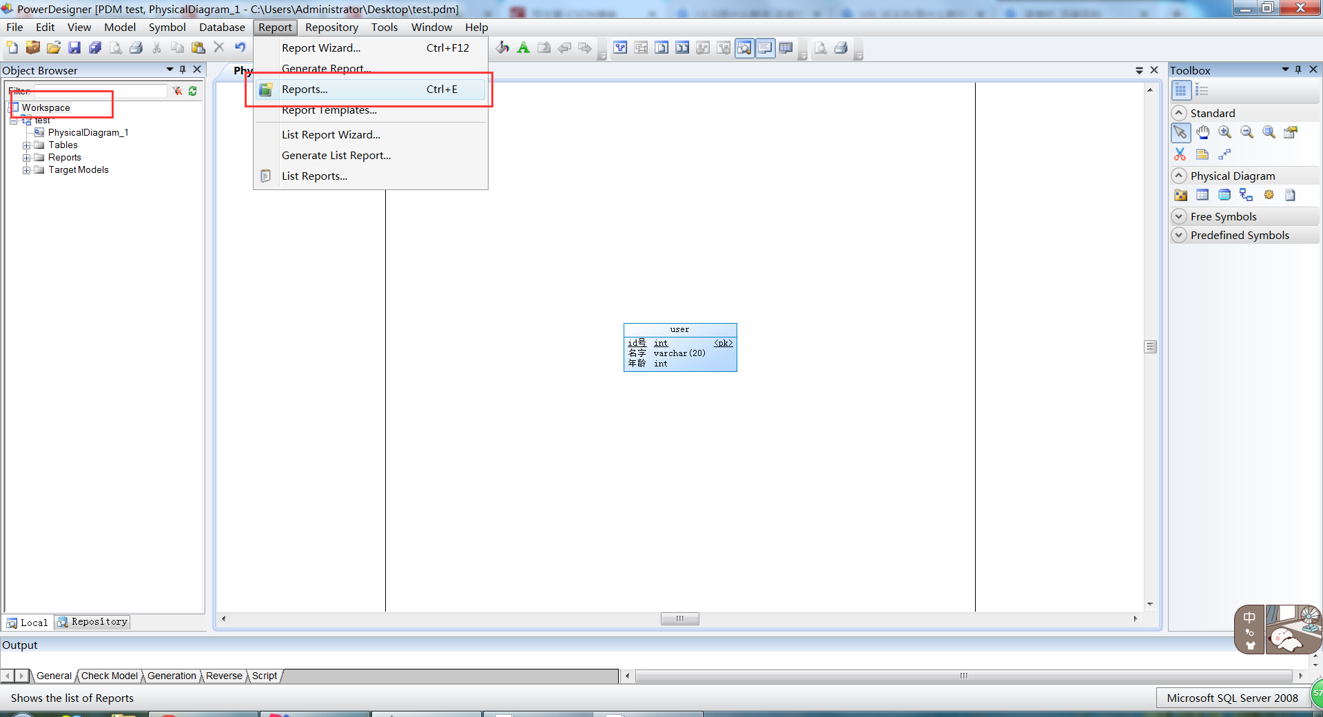Click the Object Browser filter field

[101, 91]
